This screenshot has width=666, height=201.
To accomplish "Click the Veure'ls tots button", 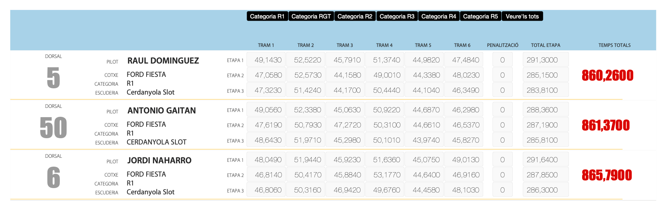I will 522,16.
